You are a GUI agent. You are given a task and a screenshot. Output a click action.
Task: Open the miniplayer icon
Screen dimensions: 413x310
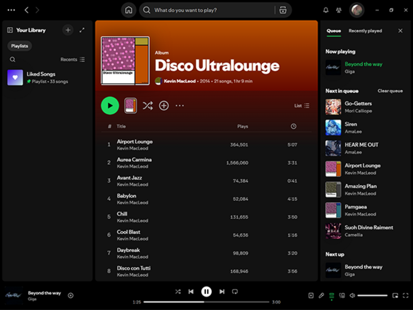click(395, 295)
